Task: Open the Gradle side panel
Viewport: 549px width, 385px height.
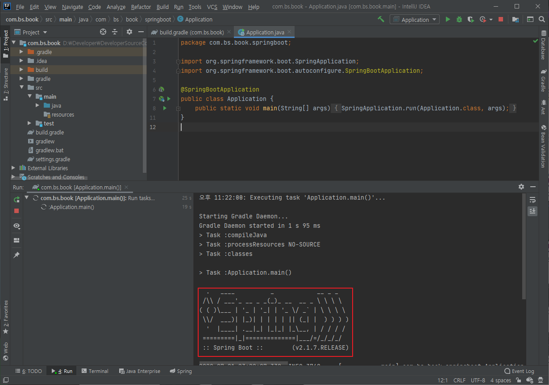Action: (543, 80)
